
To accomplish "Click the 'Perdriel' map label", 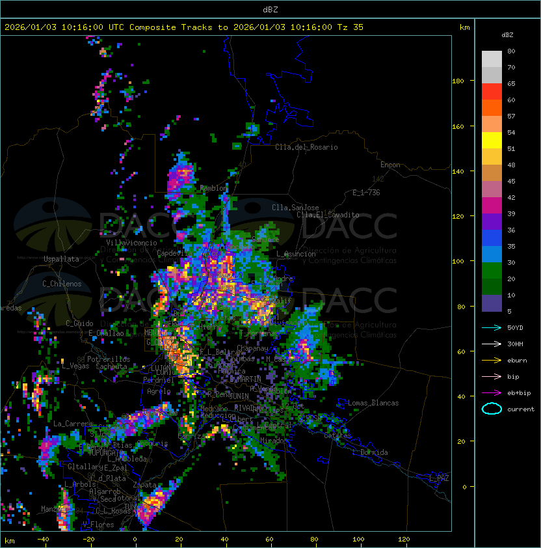I will [159, 379].
